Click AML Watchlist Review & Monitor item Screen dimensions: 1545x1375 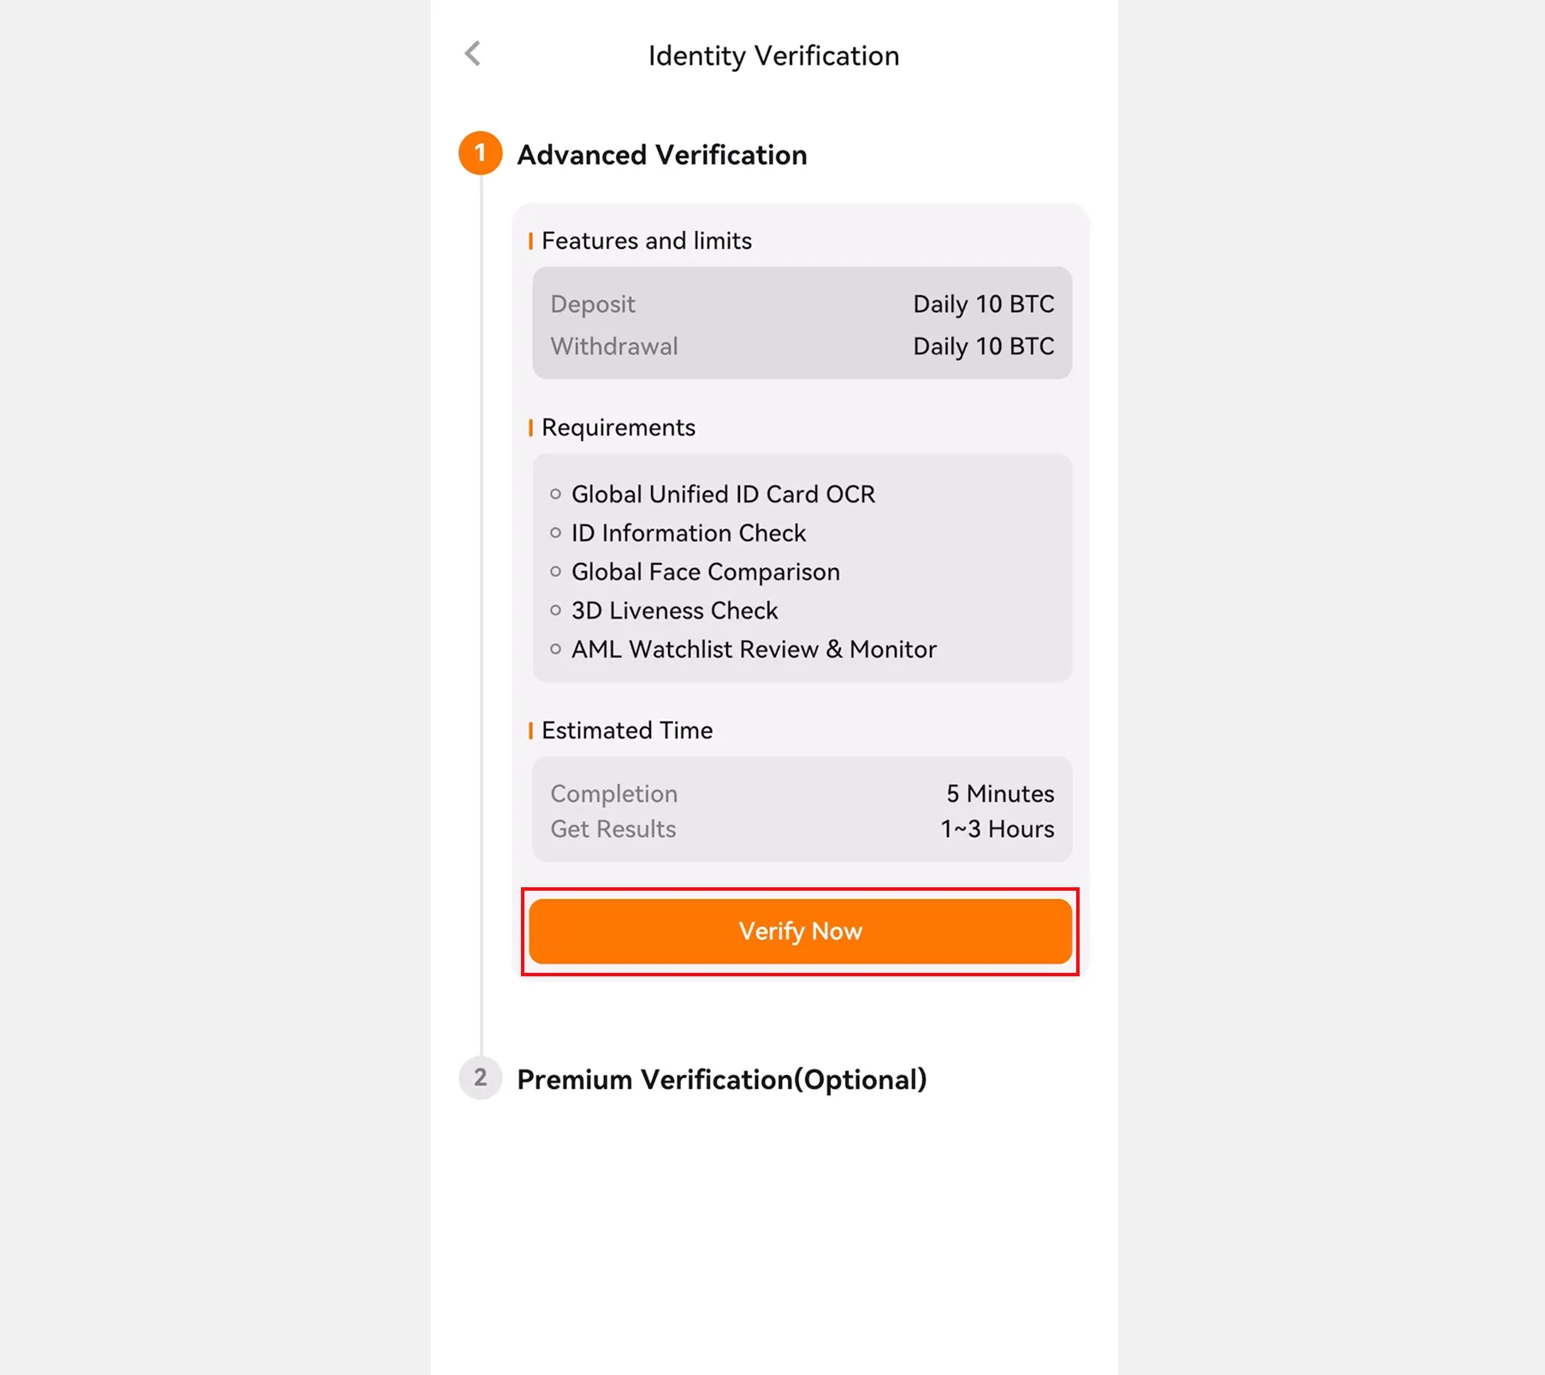click(x=753, y=649)
